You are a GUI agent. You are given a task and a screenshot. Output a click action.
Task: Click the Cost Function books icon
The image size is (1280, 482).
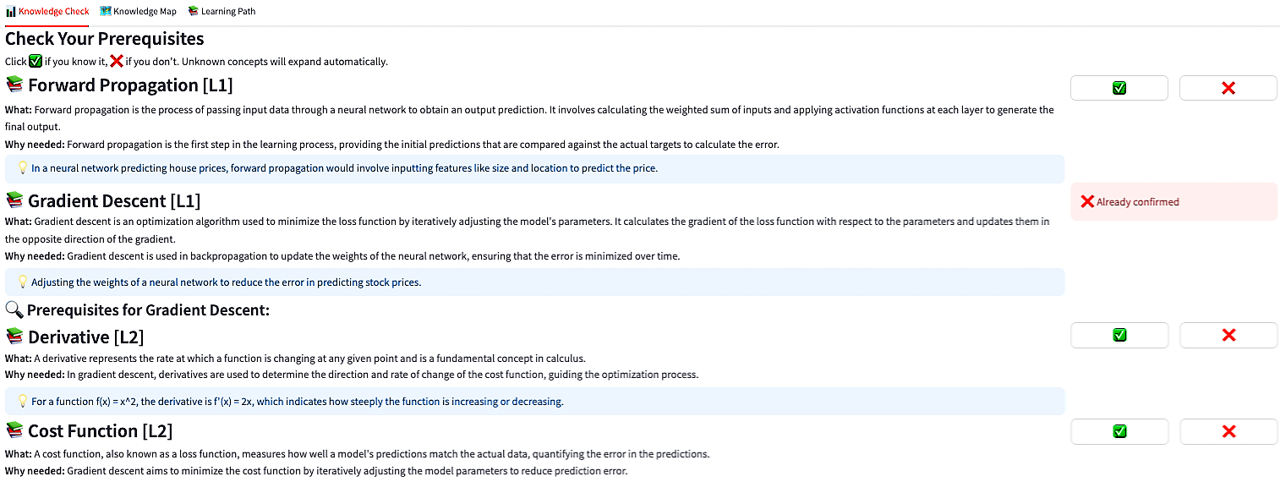pyautogui.click(x=14, y=431)
